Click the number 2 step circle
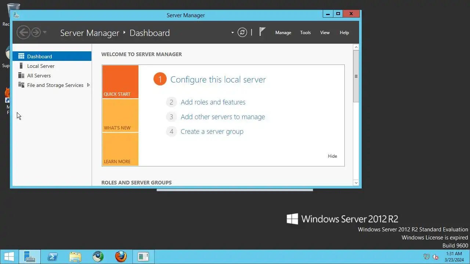Viewport: 470px width, 264px height. pos(171,102)
